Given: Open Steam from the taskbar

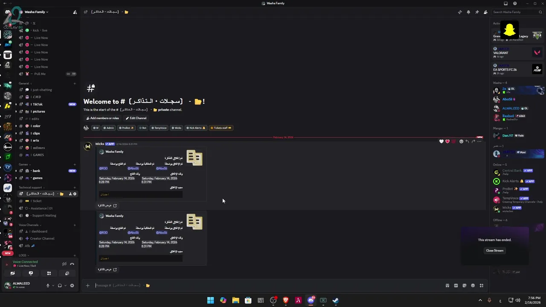Looking at the screenshot, I should tap(335, 300).
